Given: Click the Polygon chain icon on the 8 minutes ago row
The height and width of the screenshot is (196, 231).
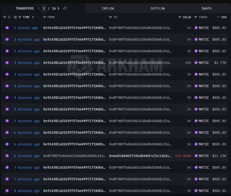Looking at the screenshot, I should coord(7,191).
